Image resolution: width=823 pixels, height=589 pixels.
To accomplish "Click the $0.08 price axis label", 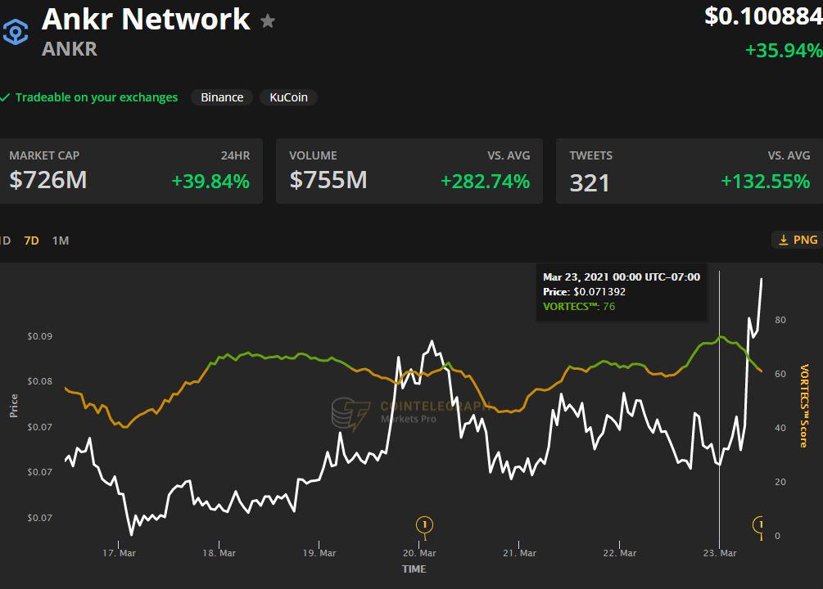I will (40, 381).
